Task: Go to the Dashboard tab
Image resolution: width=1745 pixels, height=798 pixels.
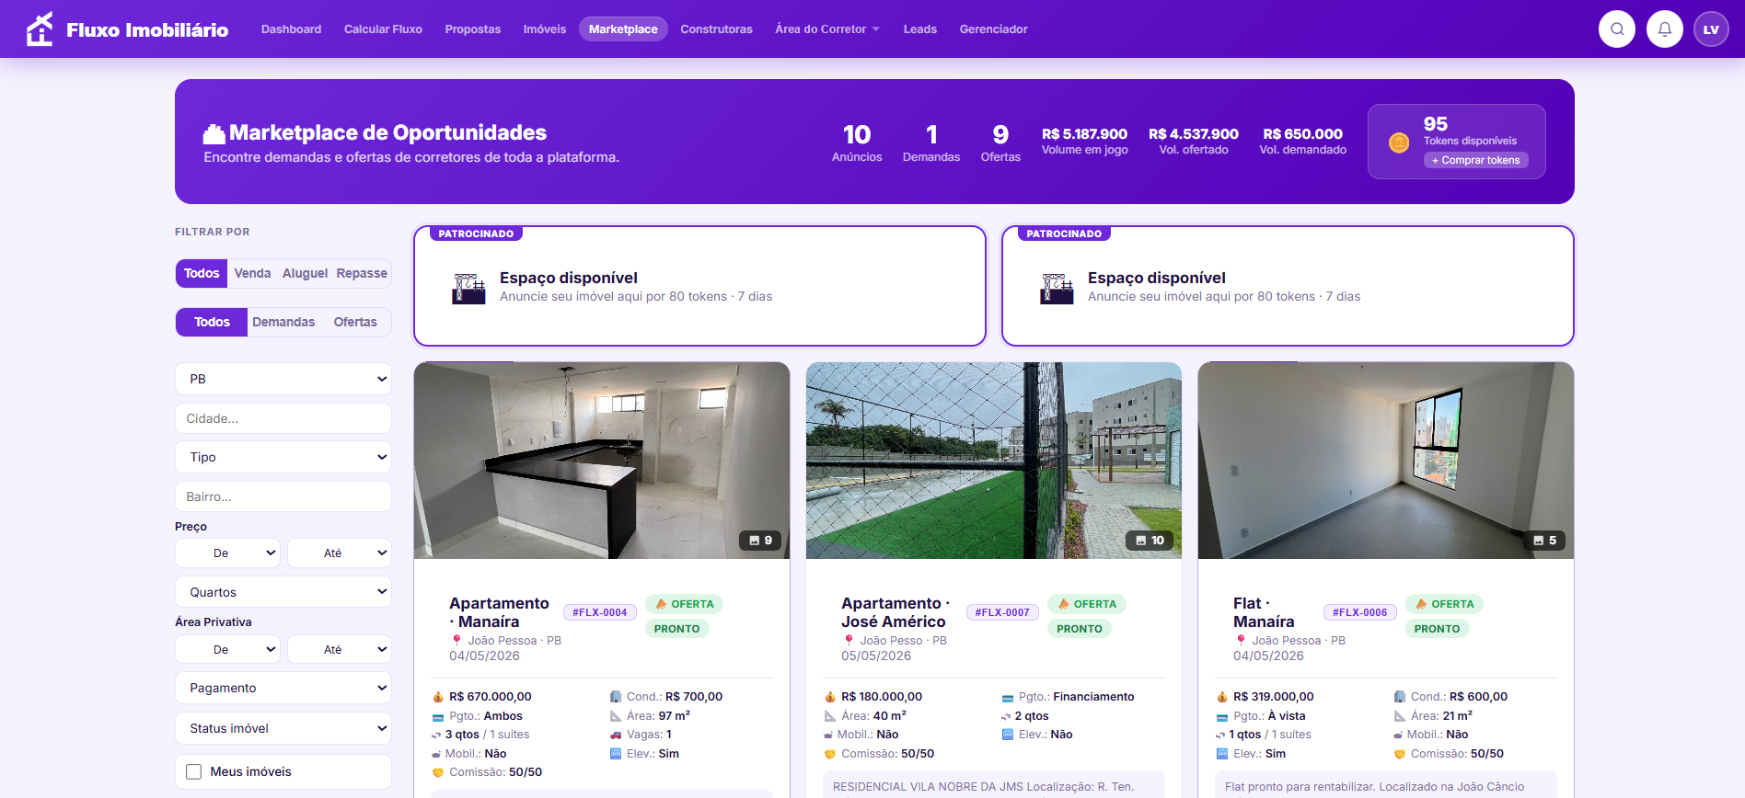Action: coord(291,29)
